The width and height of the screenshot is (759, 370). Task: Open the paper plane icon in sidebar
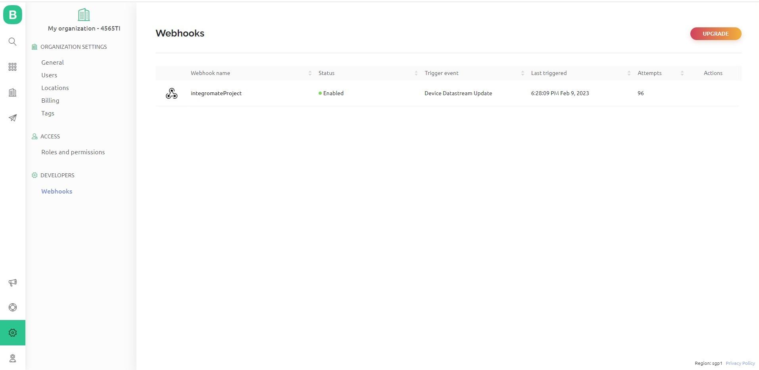[x=13, y=118]
